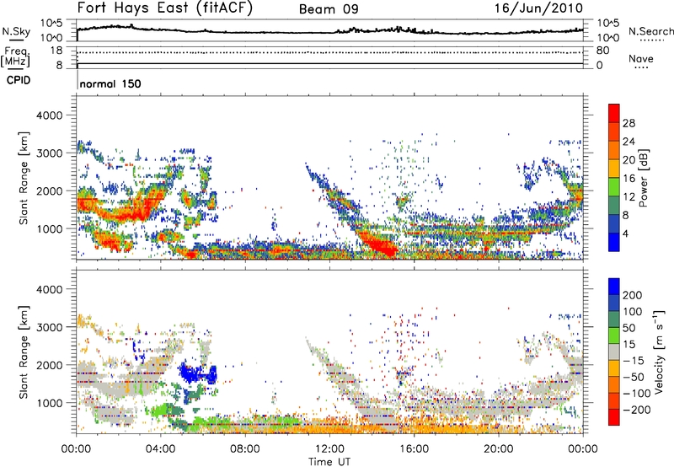Click the "Nave" legend label
Image resolution: width=674 pixels, height=467 pixels.
[641, 59]
